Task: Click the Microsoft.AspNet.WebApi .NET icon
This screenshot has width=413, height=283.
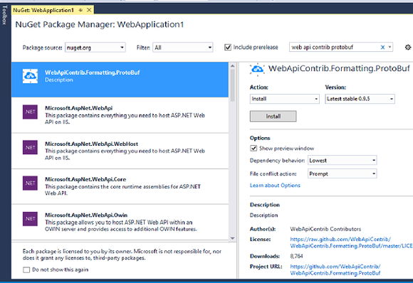Action: coord(30,112)
